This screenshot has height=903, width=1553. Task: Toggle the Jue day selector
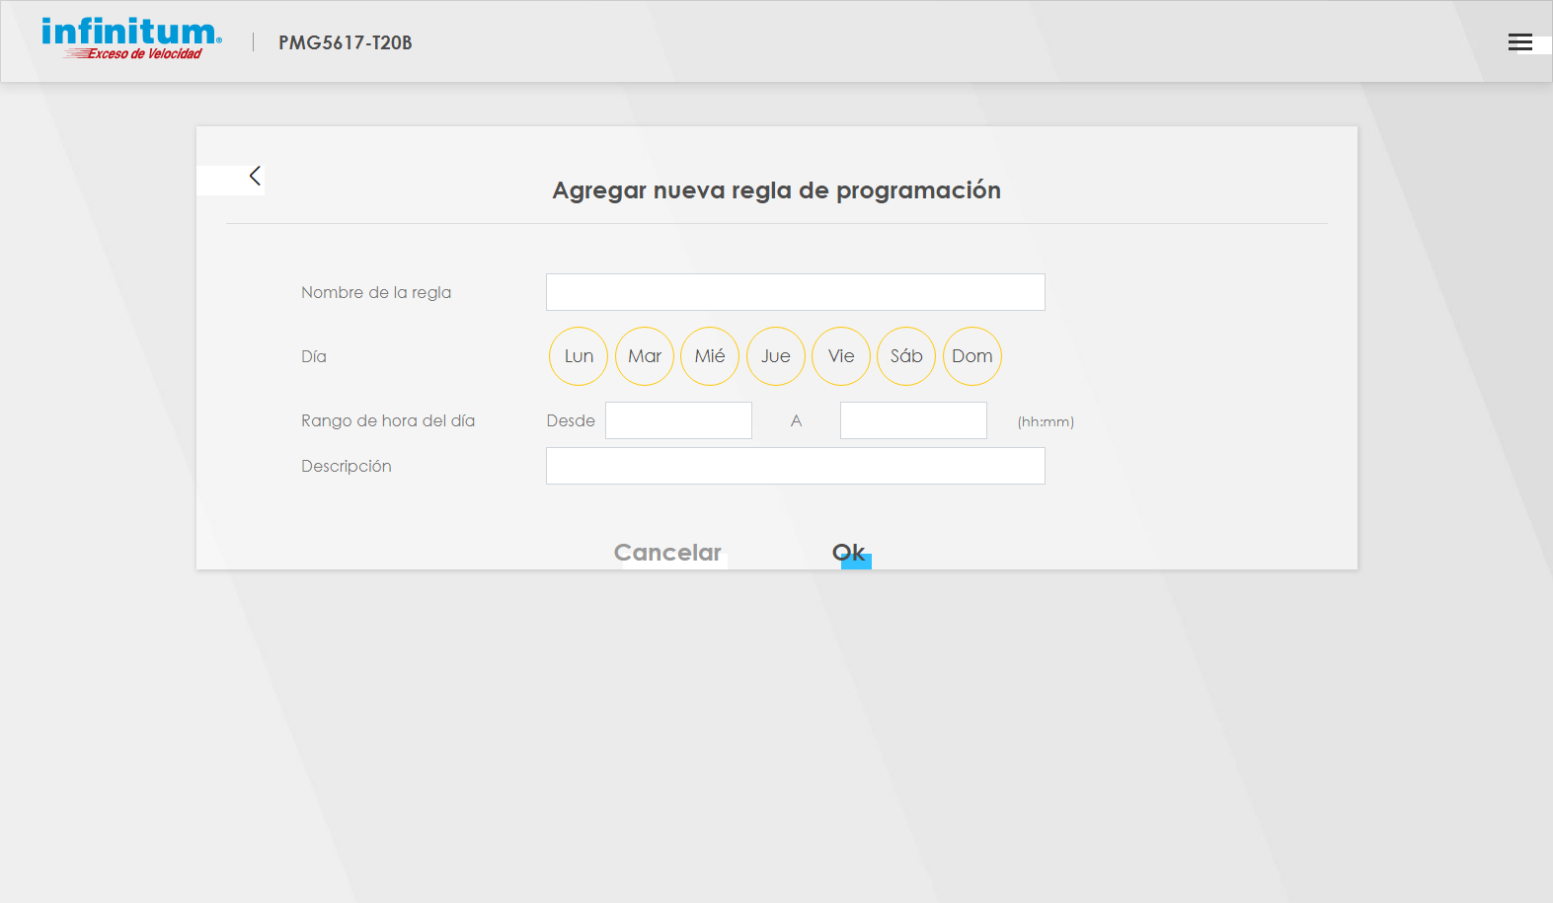pyautogui.click(x=776, y=356)
